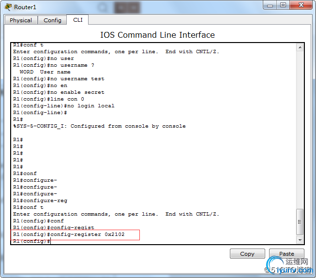
Task: Click the Router1 title text
Action: coord(25,7)
